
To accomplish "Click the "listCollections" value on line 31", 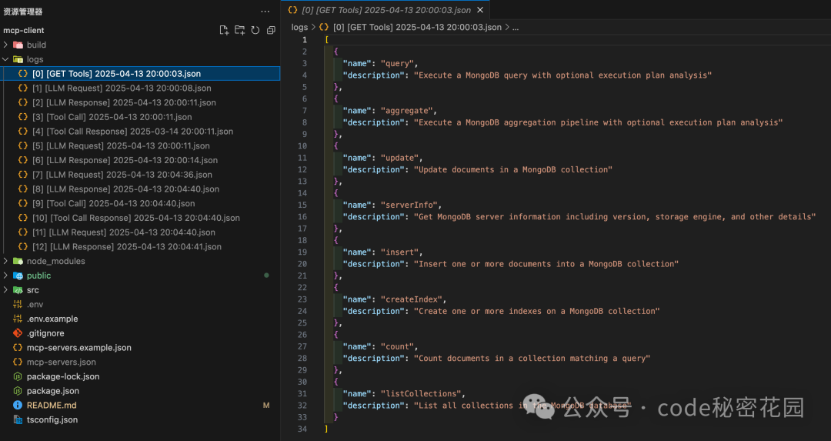I will (422, 394).
